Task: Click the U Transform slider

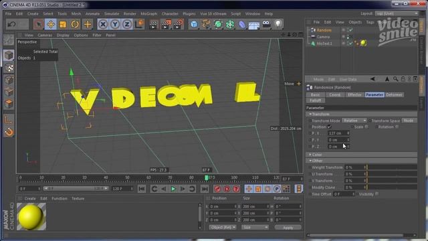Action: [x=392, y=174]
